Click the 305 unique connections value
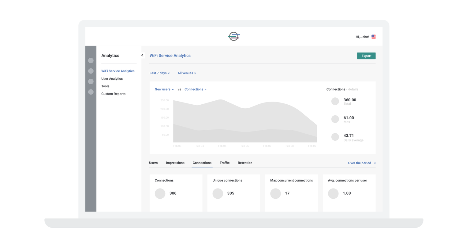This screenshot has width=459, height=249. tap(231, 193)
